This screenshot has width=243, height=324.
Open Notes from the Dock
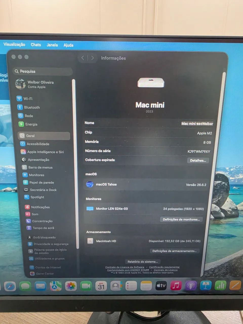coord(146,286)
